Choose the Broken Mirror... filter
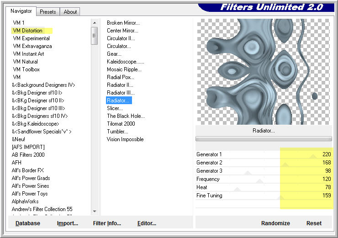 (x=123, y=23)
